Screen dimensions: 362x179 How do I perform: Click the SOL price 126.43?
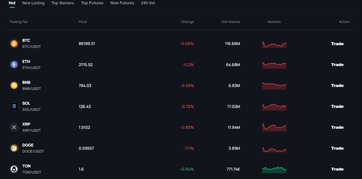click(x=85, y=106)
